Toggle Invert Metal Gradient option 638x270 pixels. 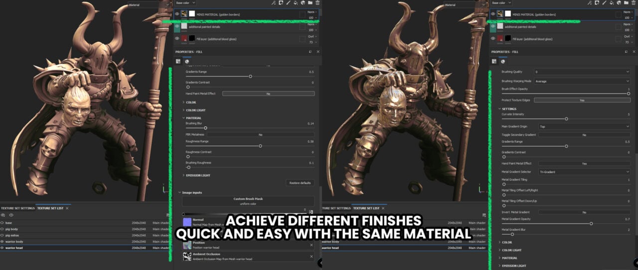[x=584, y=212]
